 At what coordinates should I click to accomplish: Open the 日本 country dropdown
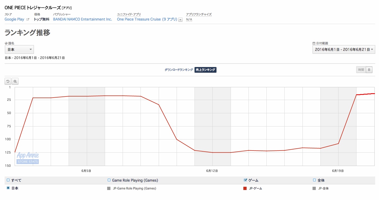point(19,49)
